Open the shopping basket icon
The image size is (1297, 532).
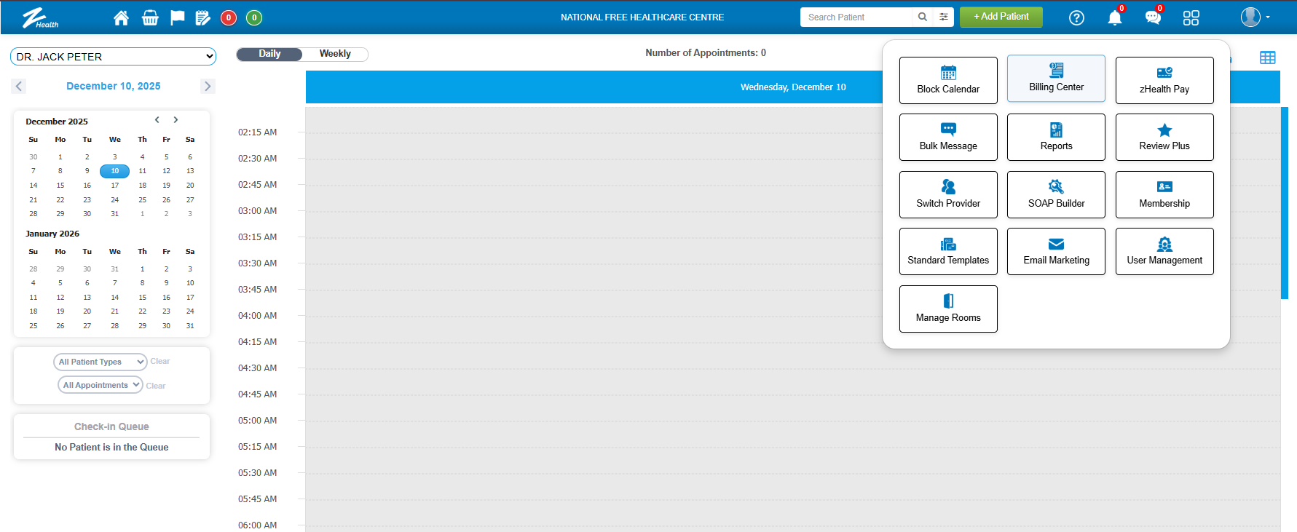click(x=150, y=17)
